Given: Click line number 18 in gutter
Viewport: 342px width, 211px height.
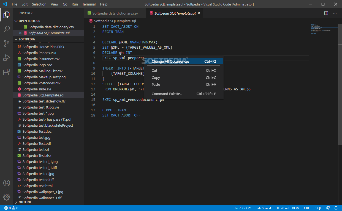Looking at the screenshot, I should pyautogui.click(x=93, y=115).
